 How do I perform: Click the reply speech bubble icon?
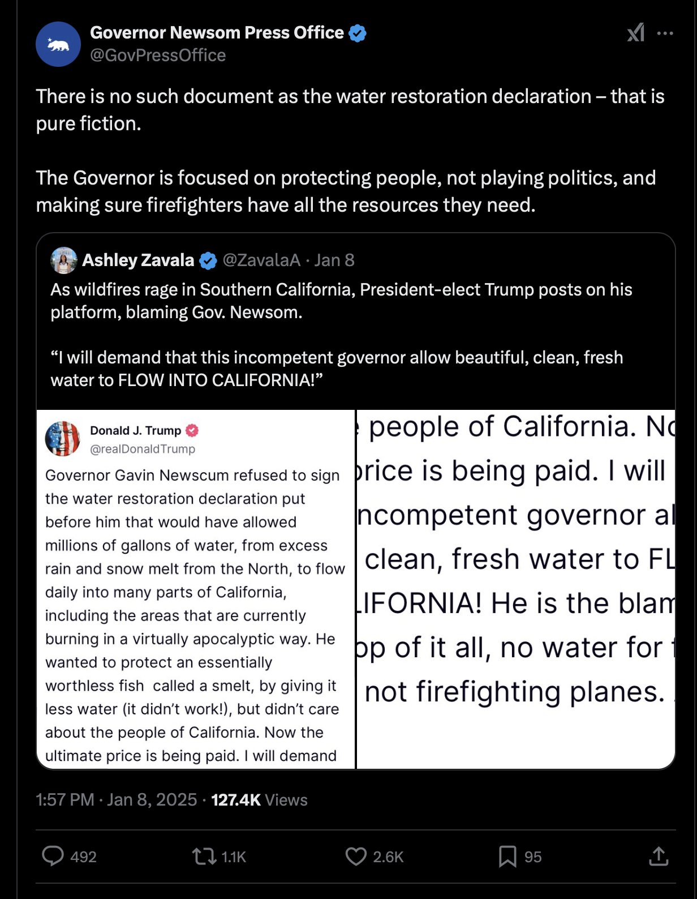tap(53, 856)
